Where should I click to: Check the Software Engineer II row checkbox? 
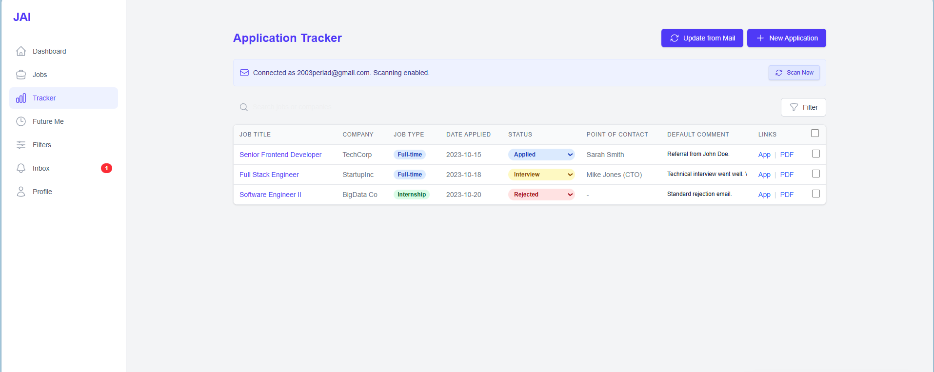tap(816, 194)
